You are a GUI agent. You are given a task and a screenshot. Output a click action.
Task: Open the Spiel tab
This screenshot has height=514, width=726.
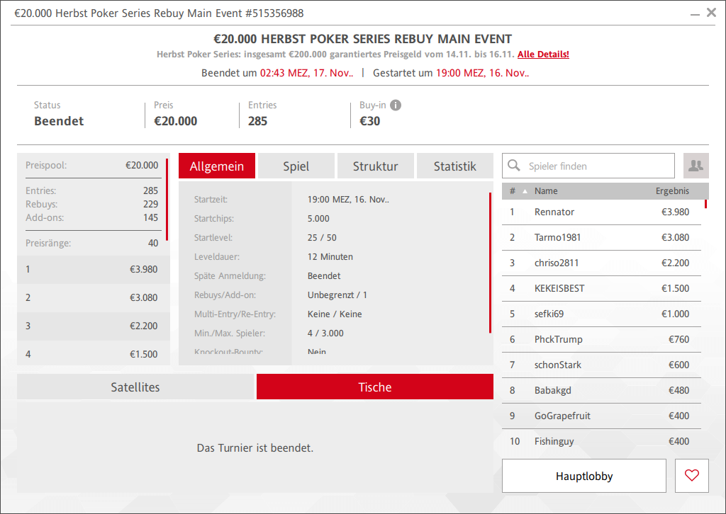point(296,166)
